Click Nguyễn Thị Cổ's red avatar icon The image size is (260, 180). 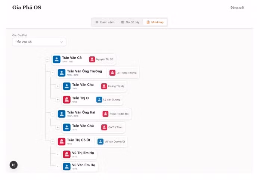(x=92, y=59)
